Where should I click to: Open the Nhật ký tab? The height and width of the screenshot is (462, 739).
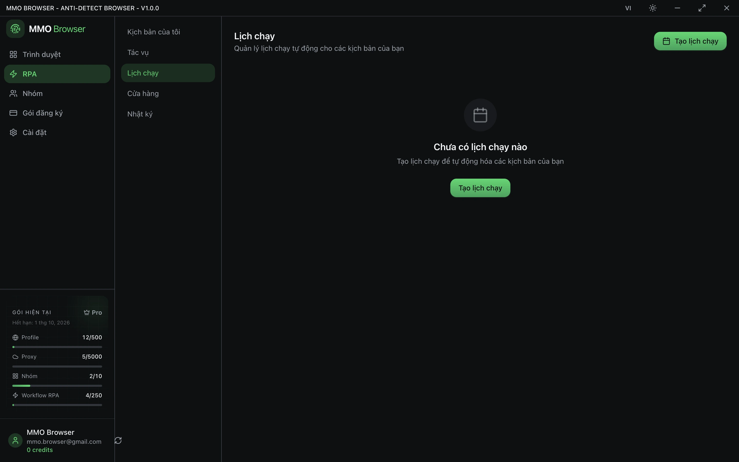point(168,114)
